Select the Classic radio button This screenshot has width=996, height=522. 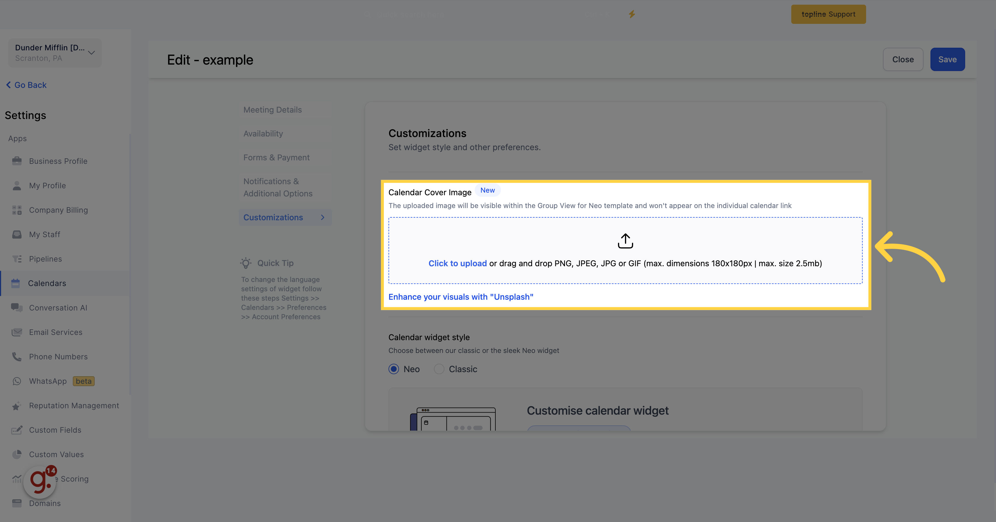point(439,369)
